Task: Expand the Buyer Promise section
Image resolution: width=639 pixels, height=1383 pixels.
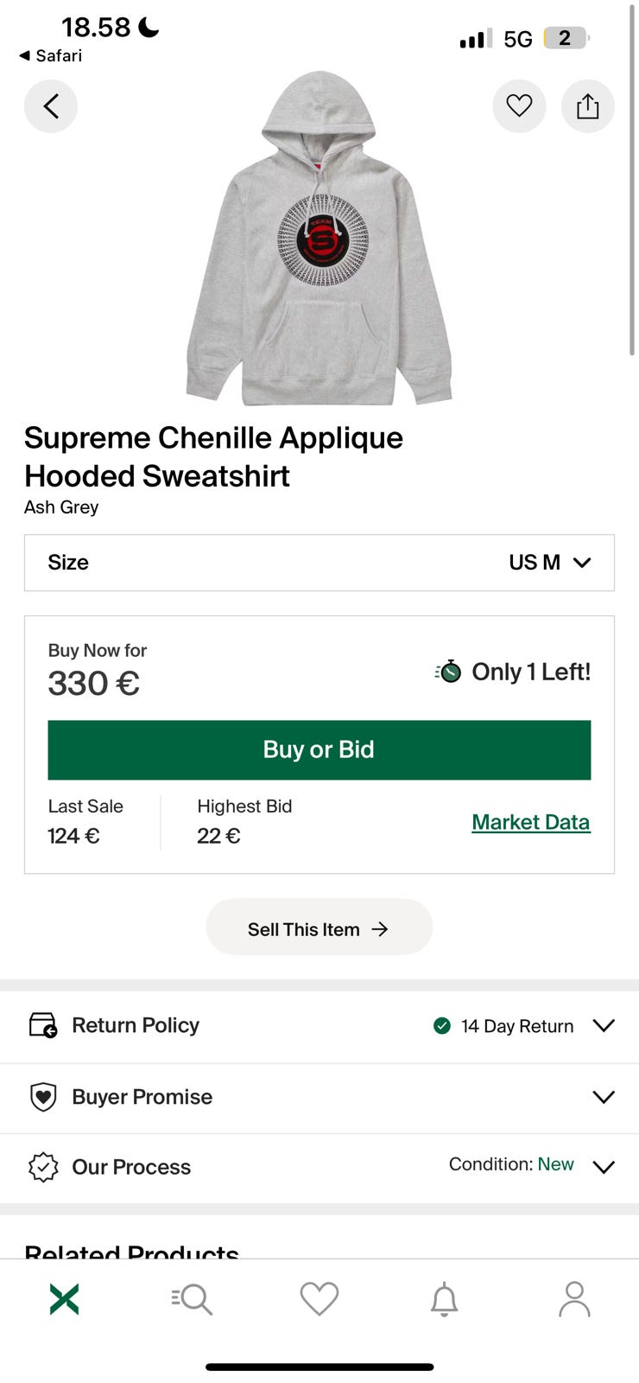Action: (604, 1097)
